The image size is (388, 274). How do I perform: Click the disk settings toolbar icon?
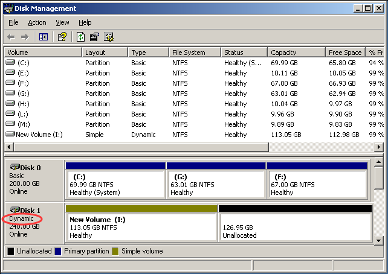pyautogui.click(x=109, y=37)
